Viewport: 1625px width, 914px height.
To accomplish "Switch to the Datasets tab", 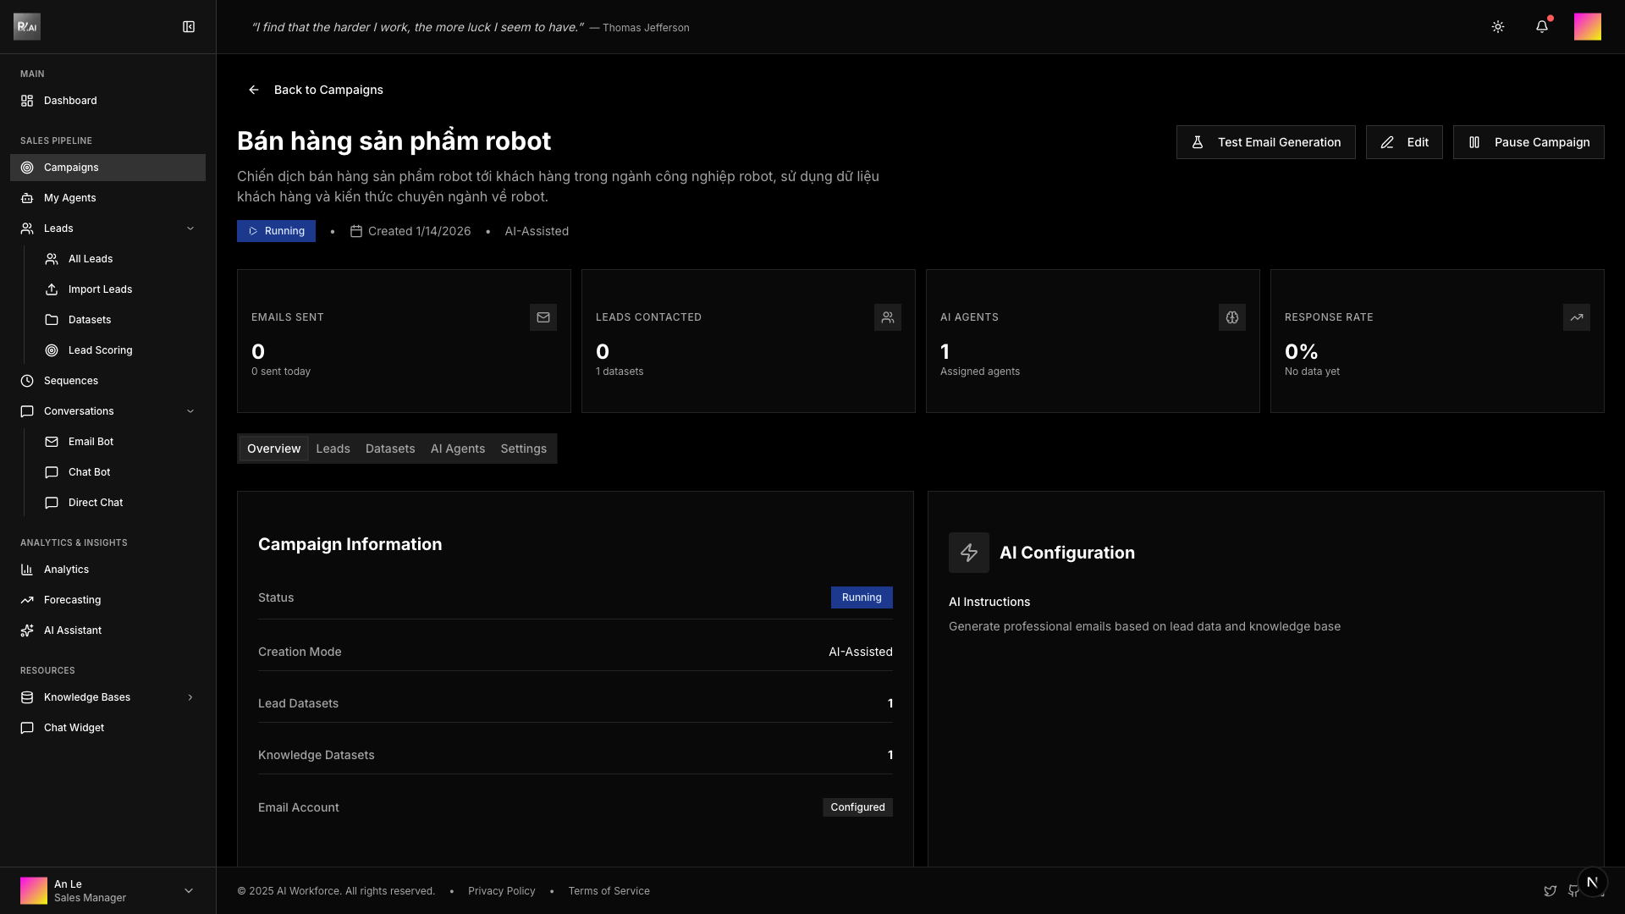I will (x=390, y=449).
